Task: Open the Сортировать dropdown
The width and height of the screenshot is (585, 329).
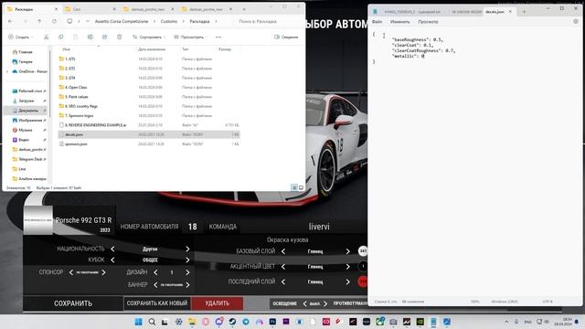Action: 149,37
